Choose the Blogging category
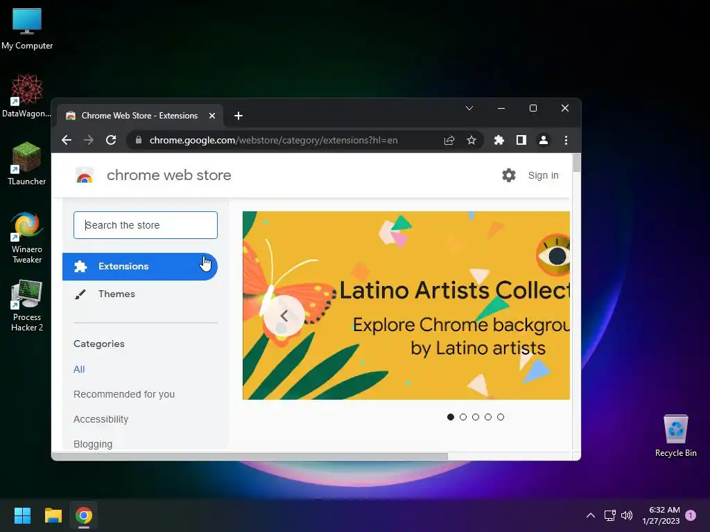710x532 pixels. point(93,444)
